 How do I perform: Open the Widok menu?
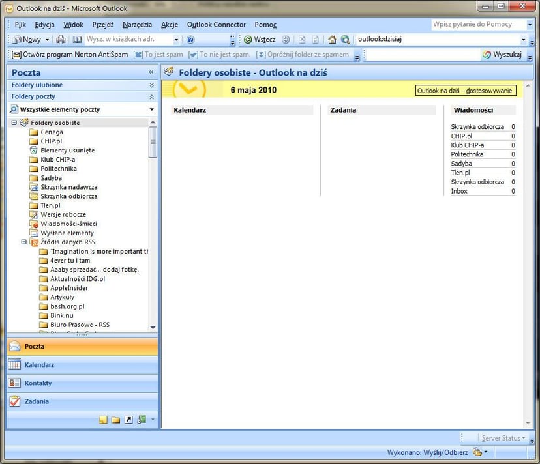point(73,25)
